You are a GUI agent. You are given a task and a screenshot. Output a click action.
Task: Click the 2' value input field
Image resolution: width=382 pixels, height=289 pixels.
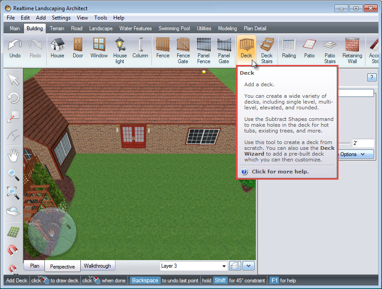click(363, 143)
